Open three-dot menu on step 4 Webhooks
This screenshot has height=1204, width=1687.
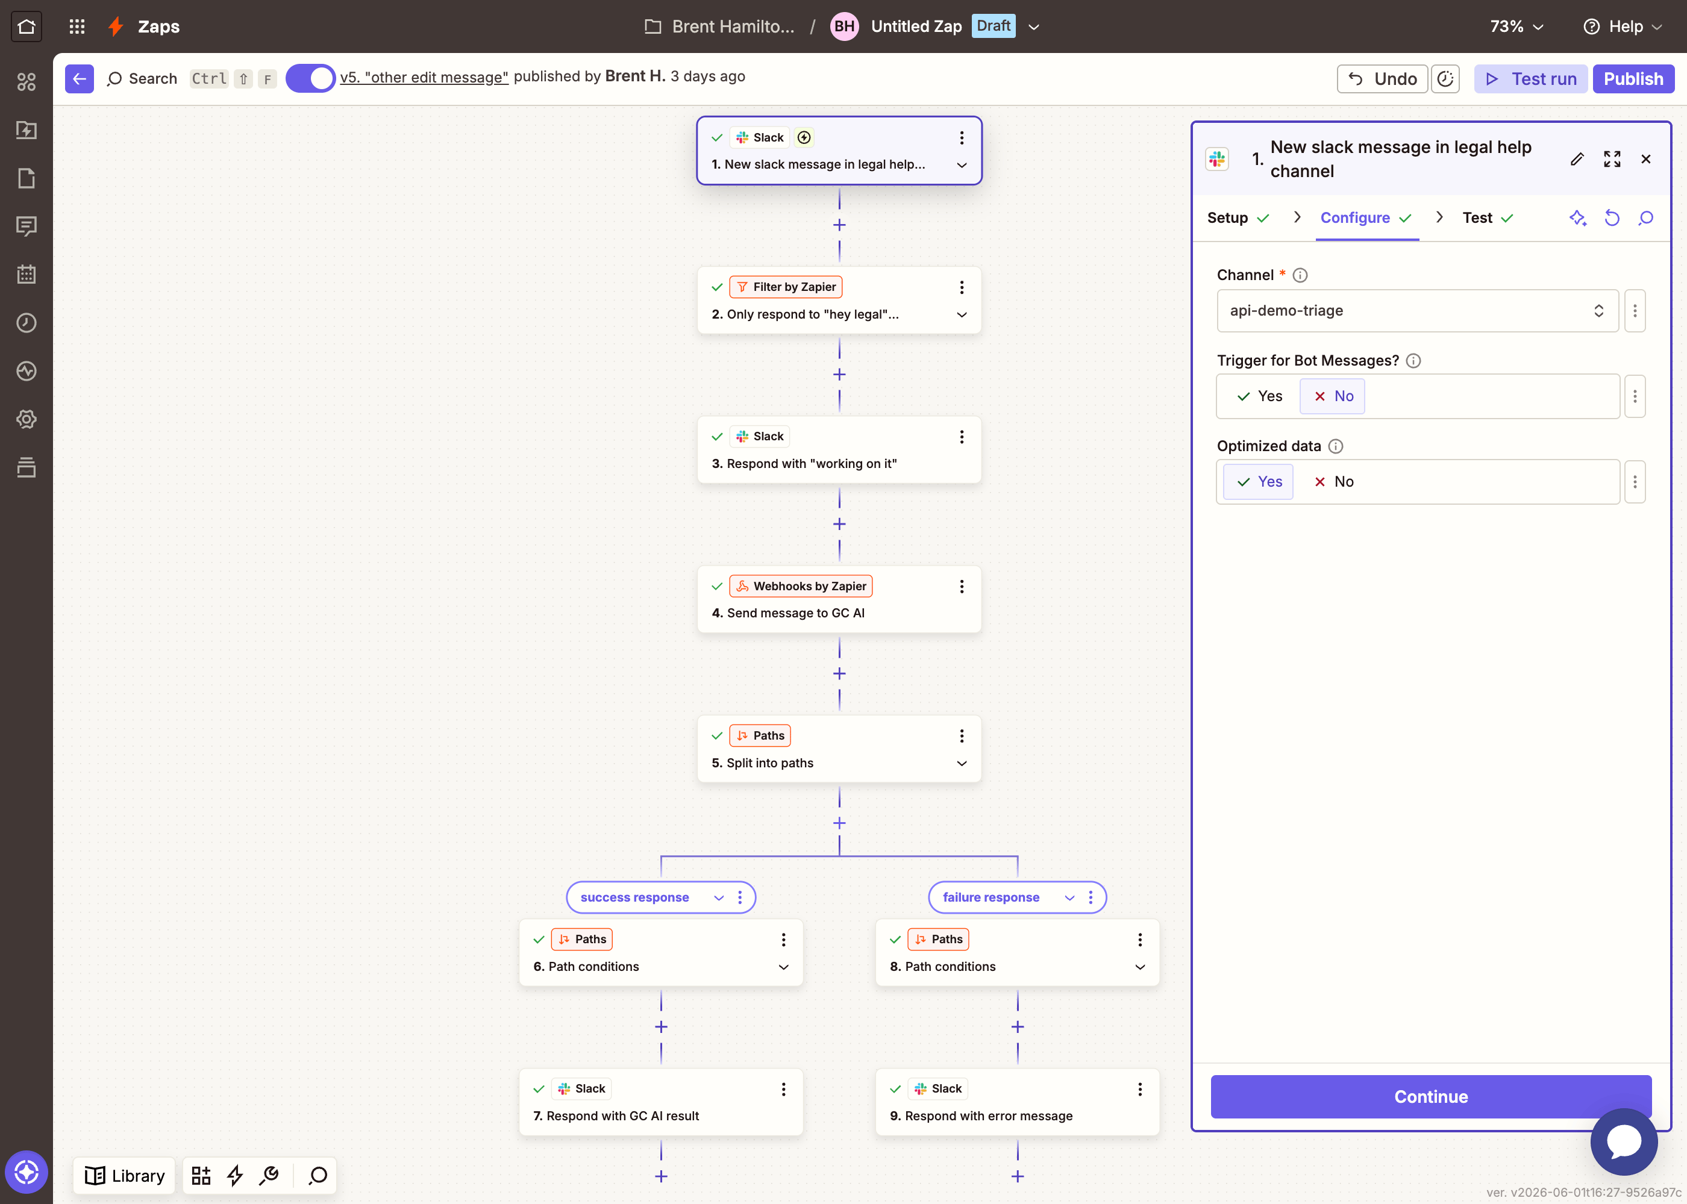962,587
